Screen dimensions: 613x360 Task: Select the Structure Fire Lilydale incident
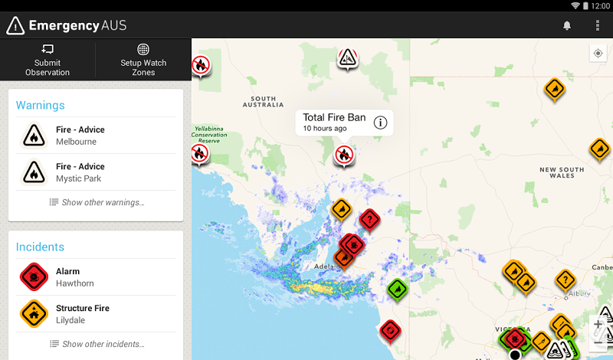point(97,313)
